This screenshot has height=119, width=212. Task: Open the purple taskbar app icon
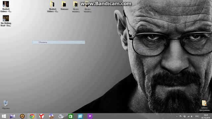pos(90,116)
